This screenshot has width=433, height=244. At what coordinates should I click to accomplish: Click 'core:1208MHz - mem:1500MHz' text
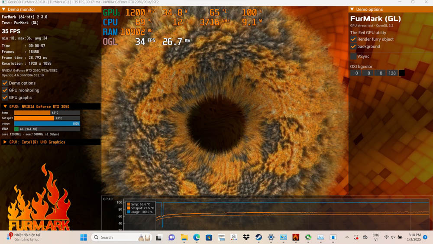click(30, 134)
